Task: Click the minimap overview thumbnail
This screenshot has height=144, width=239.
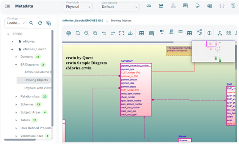Action: click(213, 51)
